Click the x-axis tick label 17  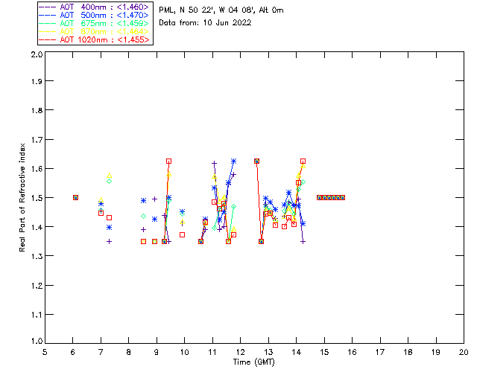(380, 352)
